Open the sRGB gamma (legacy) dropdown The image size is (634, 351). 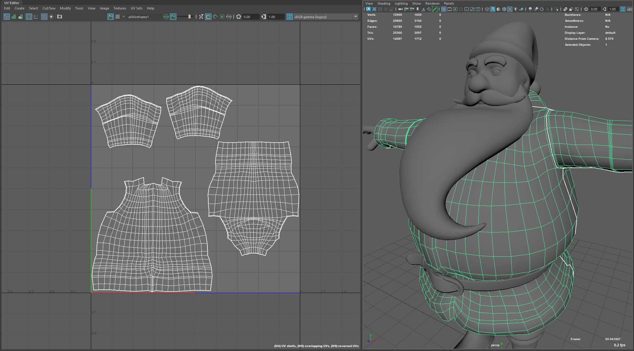click(x=326, y=17)
